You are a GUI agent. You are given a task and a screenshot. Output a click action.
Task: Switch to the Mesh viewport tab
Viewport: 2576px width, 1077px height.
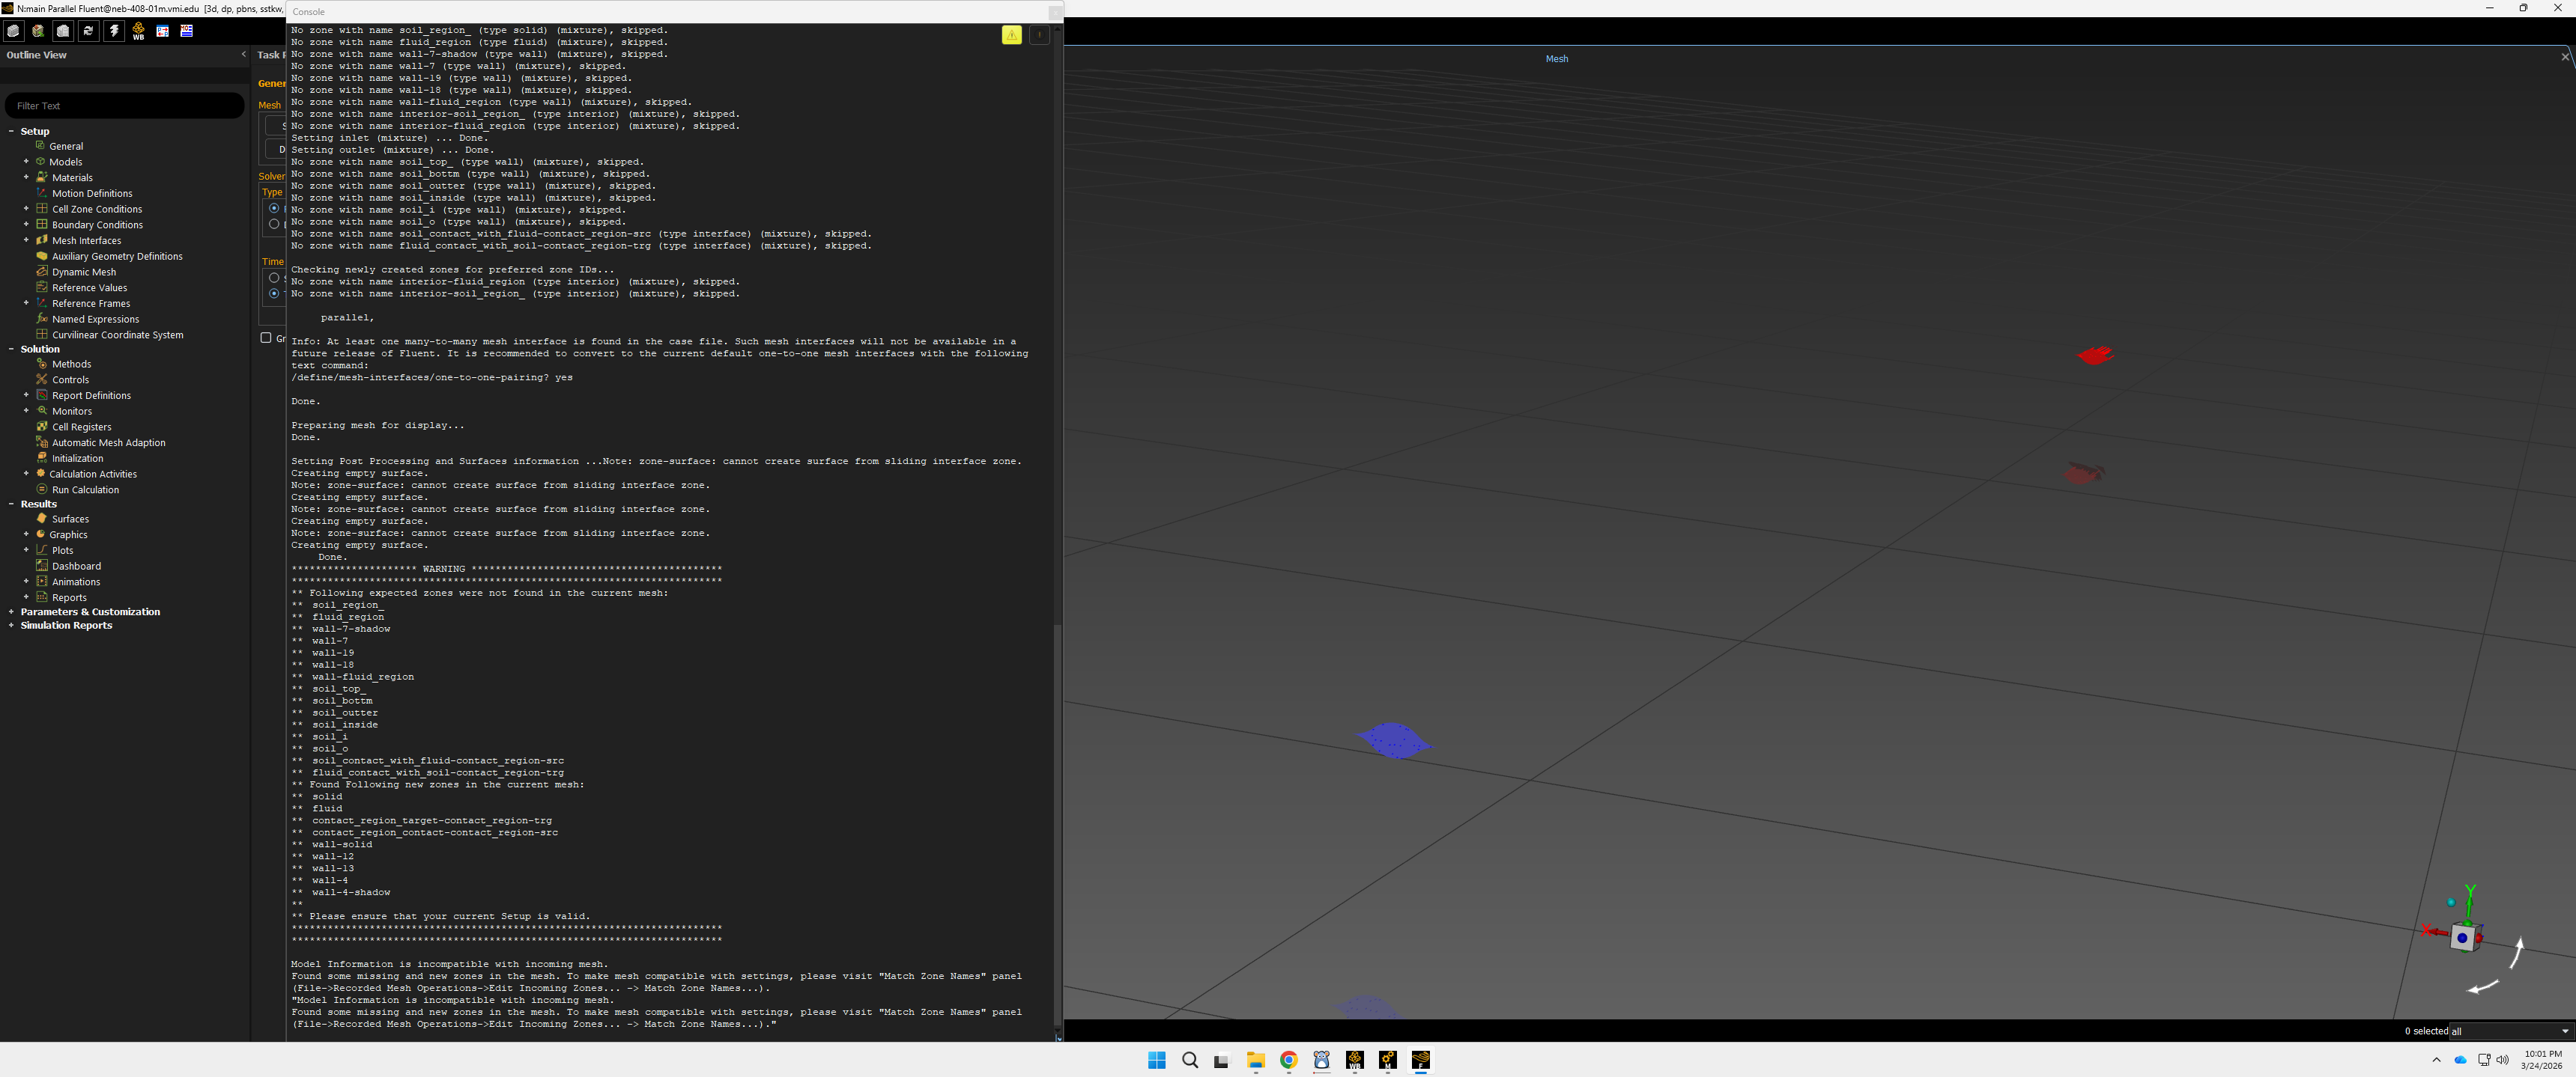coord(1557,59)
